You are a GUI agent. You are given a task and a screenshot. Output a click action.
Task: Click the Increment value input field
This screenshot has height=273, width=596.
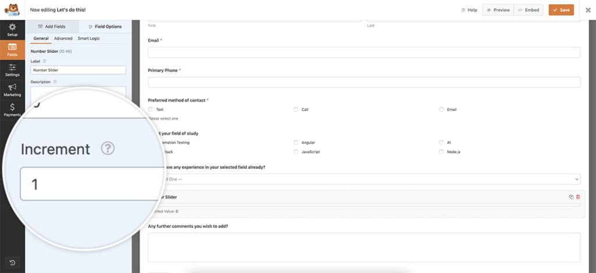coord(90,184)
